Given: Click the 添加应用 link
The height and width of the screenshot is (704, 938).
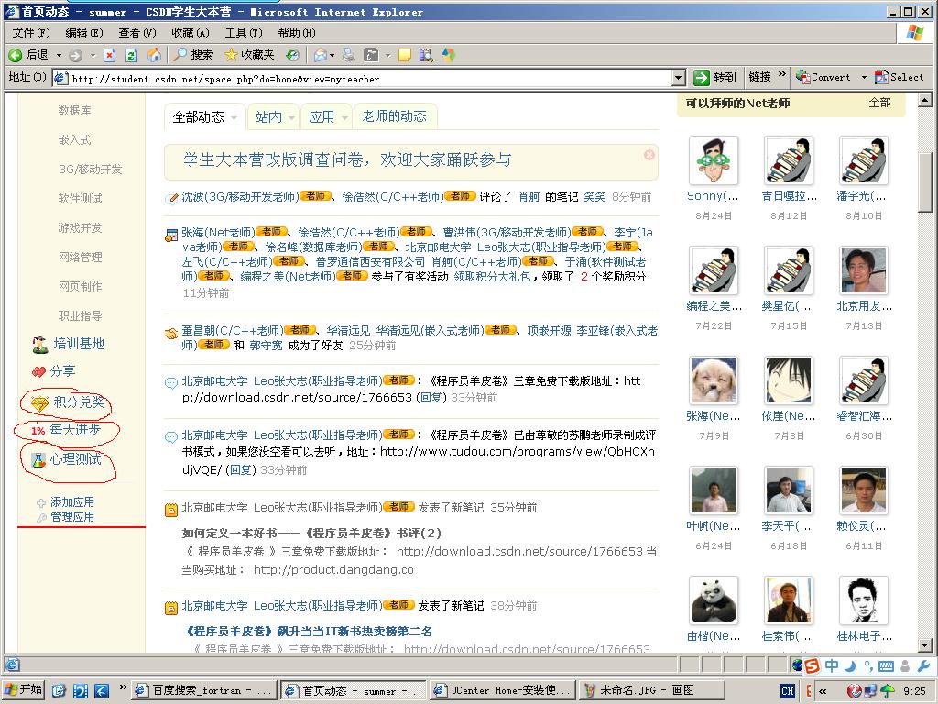Looking at the screenshot, I should [x=71, y=502].
